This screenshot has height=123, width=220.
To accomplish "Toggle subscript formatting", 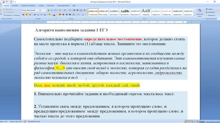I will tap(38, 15).
